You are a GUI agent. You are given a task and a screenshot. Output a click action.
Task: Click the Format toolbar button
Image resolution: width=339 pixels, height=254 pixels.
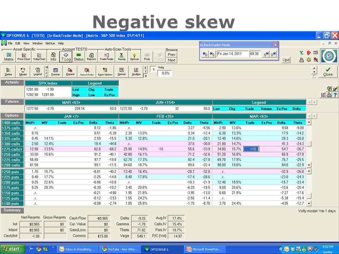(55, 72)
